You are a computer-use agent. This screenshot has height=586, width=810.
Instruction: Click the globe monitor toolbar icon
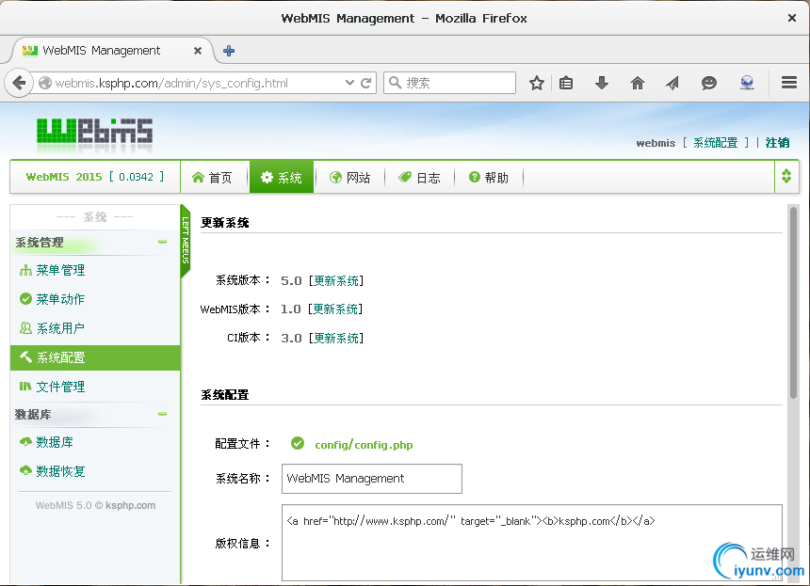click(x=747, y=83)
